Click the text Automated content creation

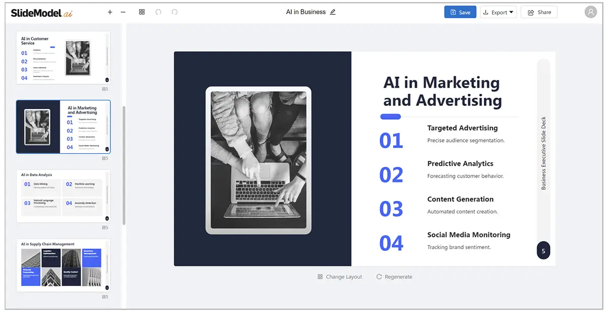click(x=463, y=212)
